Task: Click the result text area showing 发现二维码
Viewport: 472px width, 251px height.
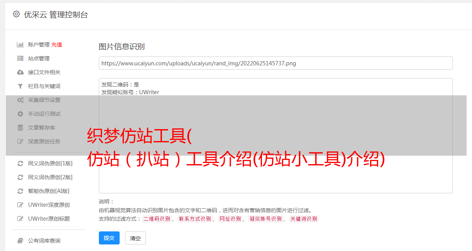Action: coord(275,136)
